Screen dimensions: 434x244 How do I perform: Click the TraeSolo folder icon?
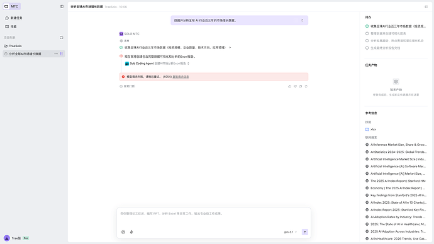pos(6,46)
